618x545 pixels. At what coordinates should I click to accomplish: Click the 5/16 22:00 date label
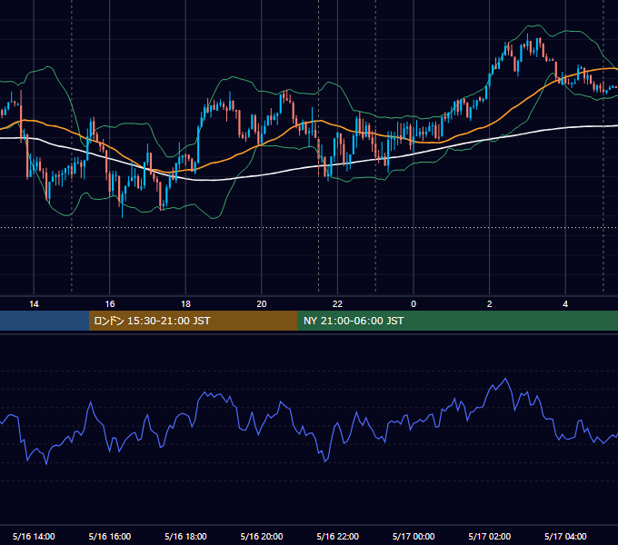pos(338,536)
